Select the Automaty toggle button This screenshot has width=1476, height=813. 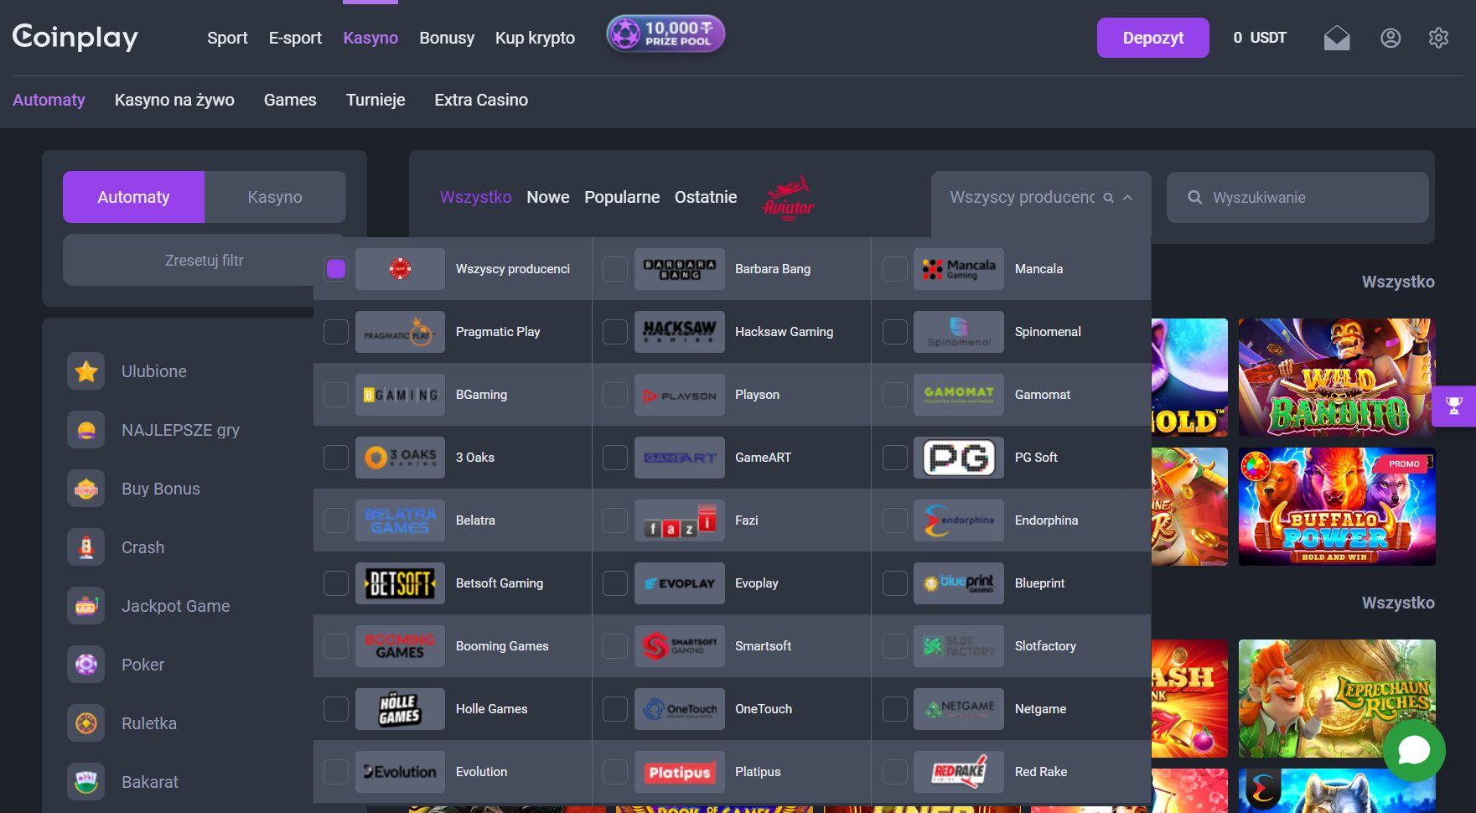pos(133,197)
